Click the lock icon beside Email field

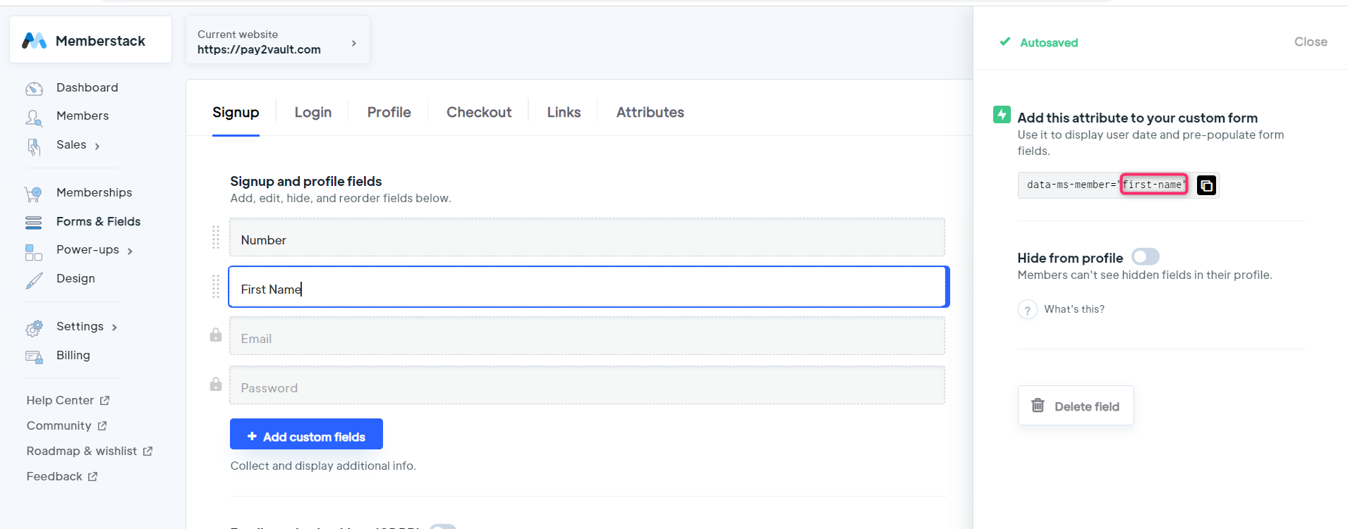(216, 335)
